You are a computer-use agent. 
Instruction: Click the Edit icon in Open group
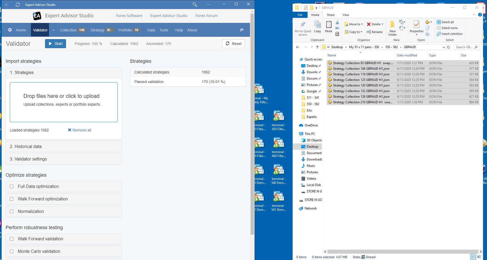point(428,28)
